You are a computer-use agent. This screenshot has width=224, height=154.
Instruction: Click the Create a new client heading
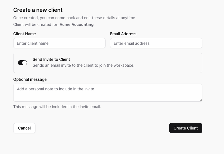click(38, 10)
